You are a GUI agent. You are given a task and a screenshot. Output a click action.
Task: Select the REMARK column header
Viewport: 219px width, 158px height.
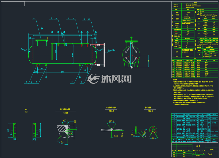pos(214,141)
